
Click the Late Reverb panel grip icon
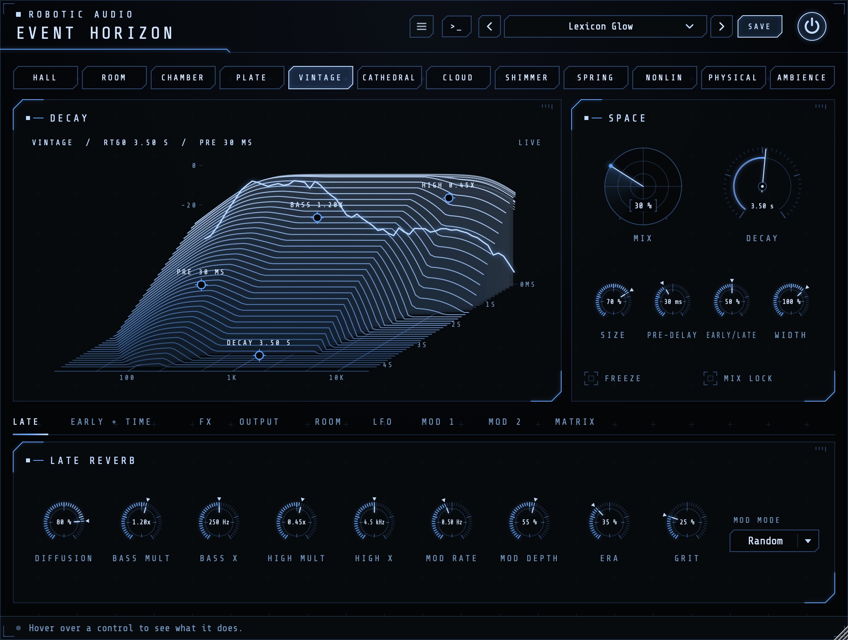click(821, 449)
